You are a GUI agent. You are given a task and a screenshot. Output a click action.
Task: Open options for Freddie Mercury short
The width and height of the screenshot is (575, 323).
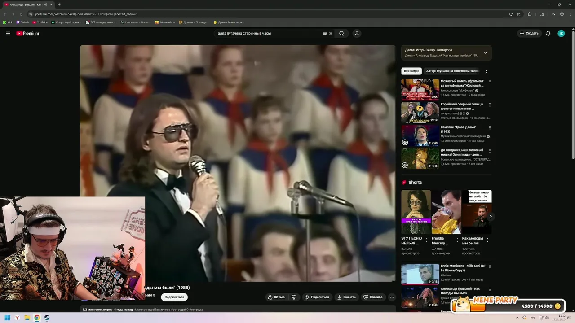click(x=457, y=240)
